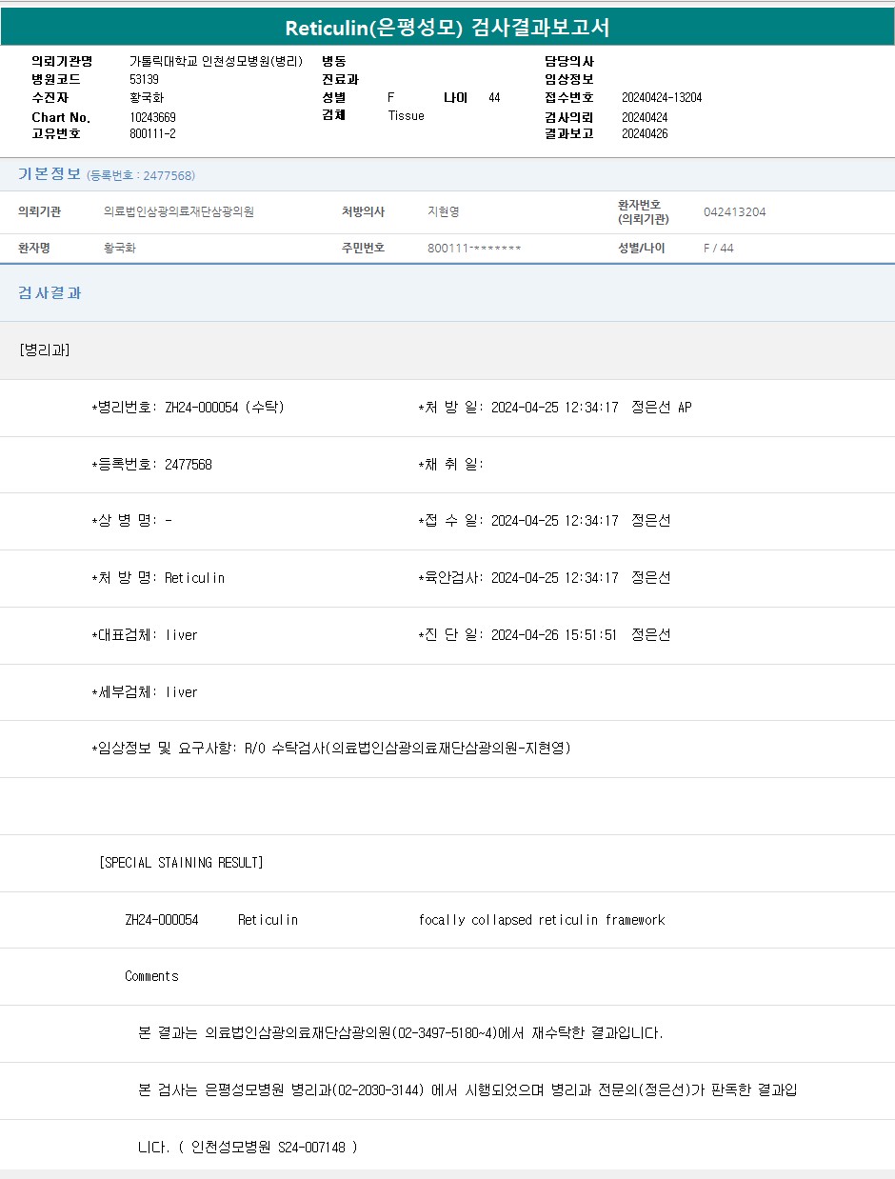Click the 기본정보 section heading
The height and width of the screenshot is (1179, 895).
(x=50, y=174)
